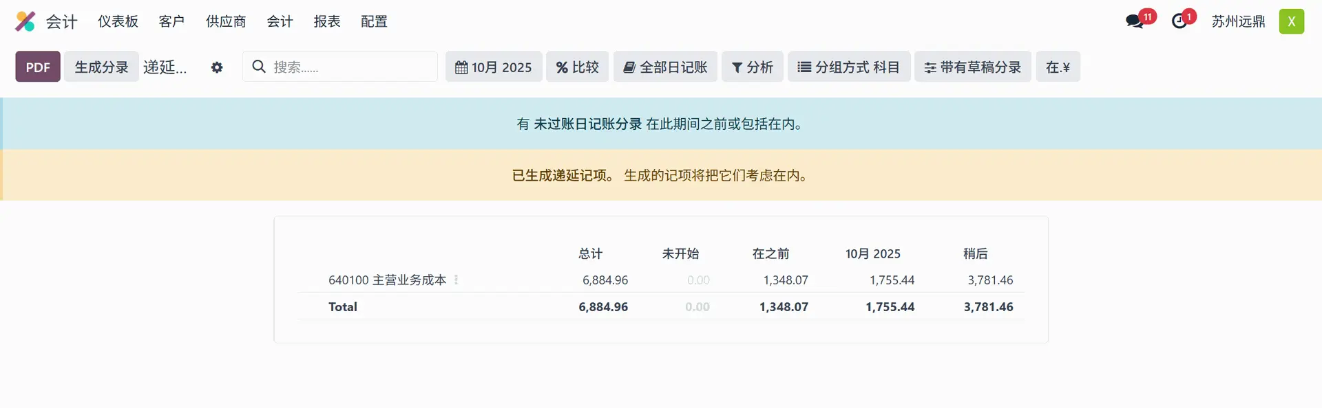Open the chat messages icon
Image resolution: width=1322 pixels, height=408 pixels.
(1134, 21)
